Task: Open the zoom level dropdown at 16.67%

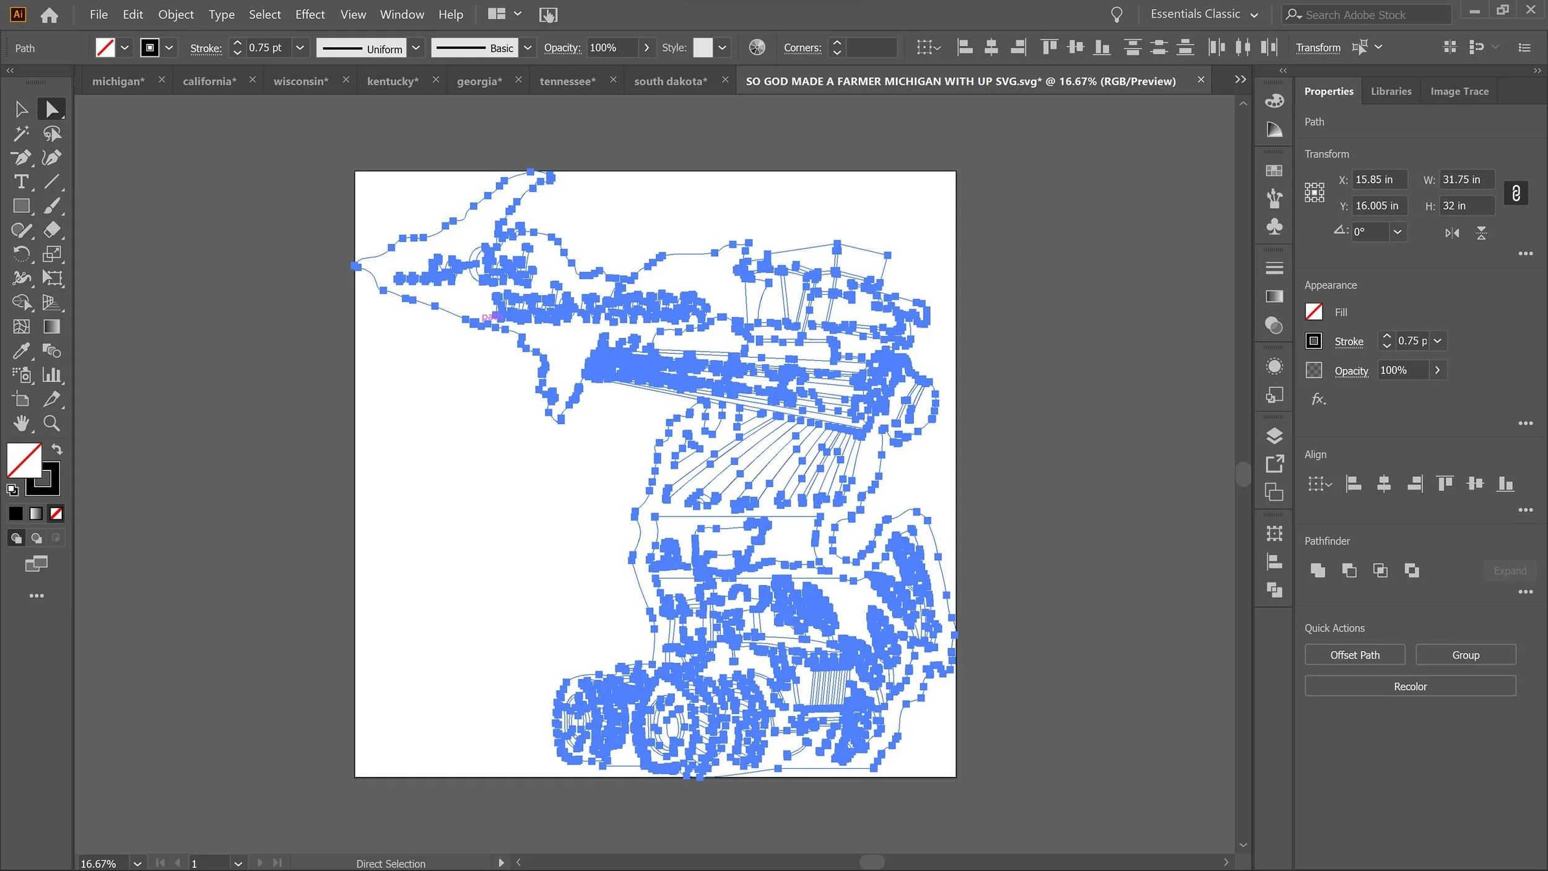Action: (137, 863)
